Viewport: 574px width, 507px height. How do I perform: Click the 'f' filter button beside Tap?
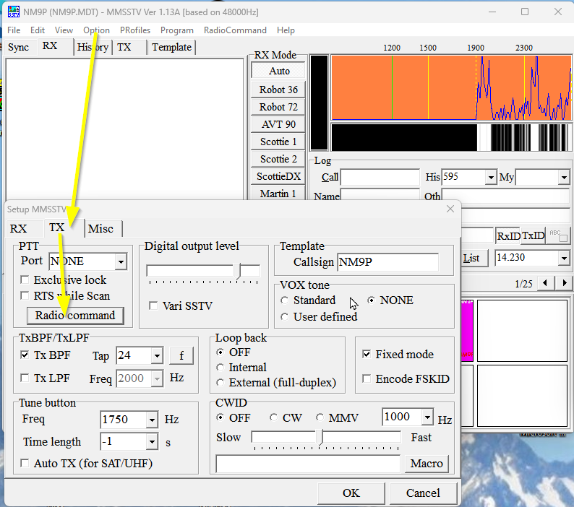pos(181,355)
